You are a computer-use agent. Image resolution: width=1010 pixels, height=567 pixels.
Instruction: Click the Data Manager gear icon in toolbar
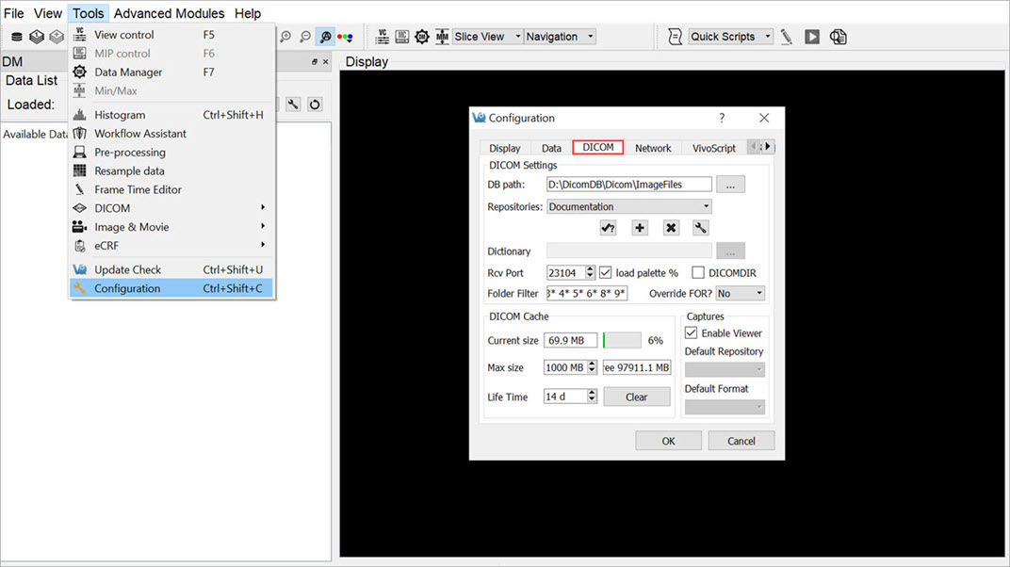click(x=422, y=37)
